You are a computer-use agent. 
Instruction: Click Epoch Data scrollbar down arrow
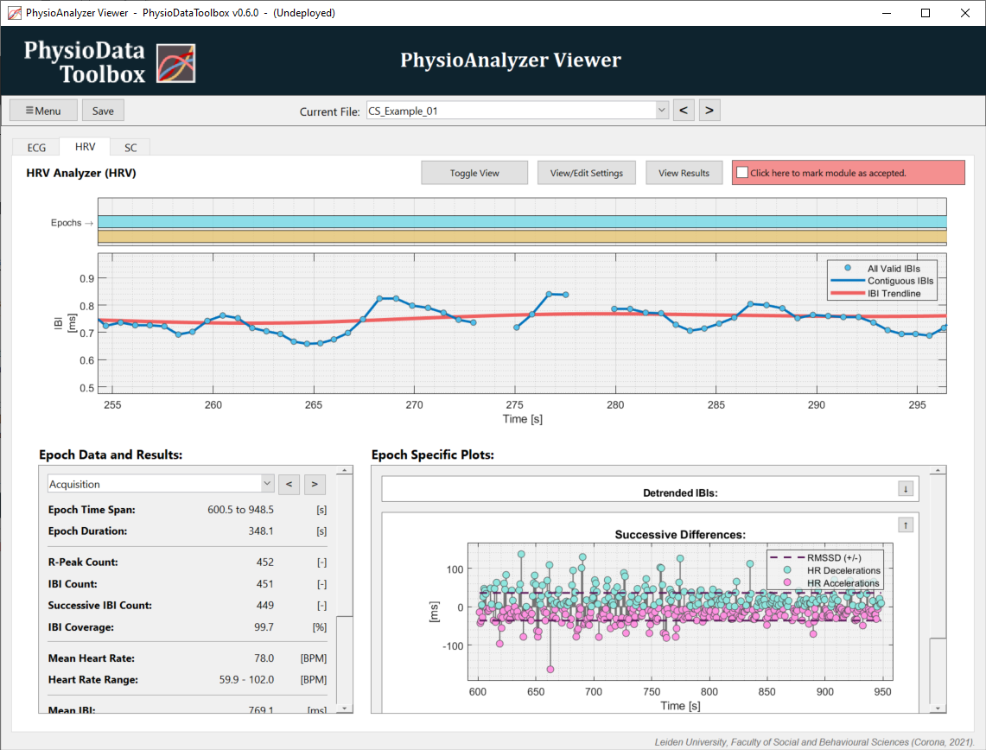[344, 709]
